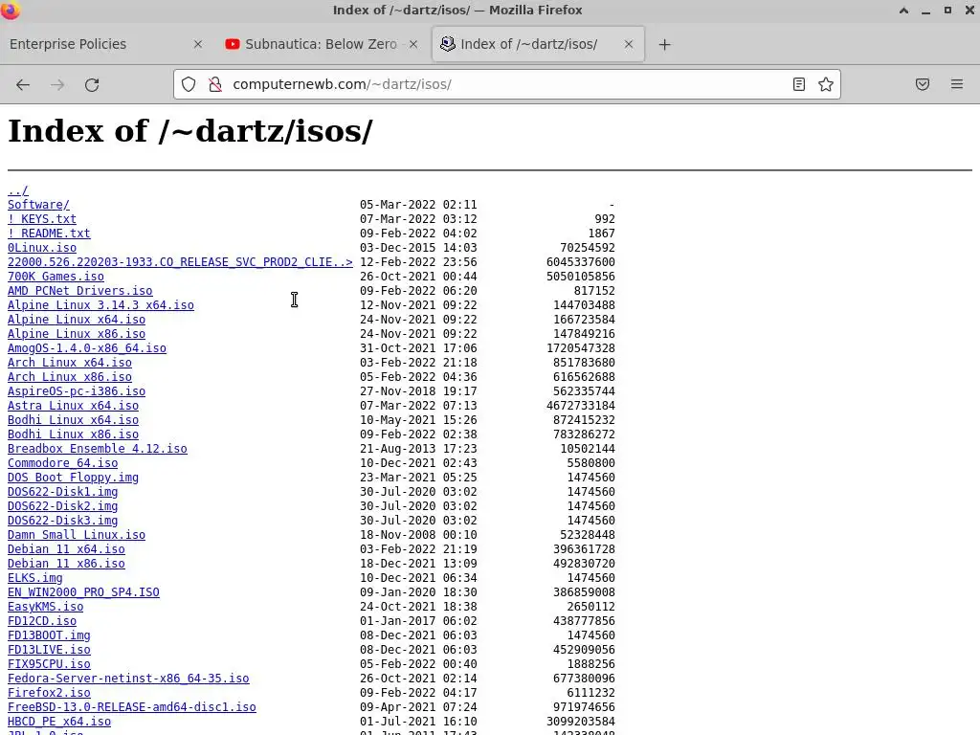Image resolution: width=980 pixels, height=735 pixels.
Task: Download EN_WIN2000_PRO_SP4.ISO
Action: (x=83, y=593)
